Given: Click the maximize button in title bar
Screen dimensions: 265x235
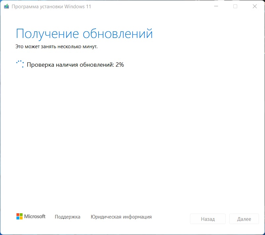Looking at the screenshot, I should click(x=235, y=6).
